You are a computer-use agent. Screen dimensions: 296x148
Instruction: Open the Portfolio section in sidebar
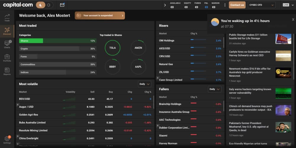point(7,58)
